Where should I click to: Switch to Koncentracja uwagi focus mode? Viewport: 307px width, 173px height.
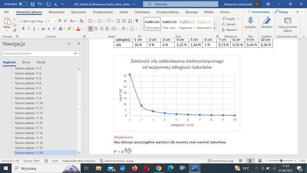(220, 161)
